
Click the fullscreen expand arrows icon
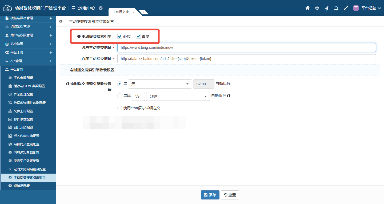point(346,8)
